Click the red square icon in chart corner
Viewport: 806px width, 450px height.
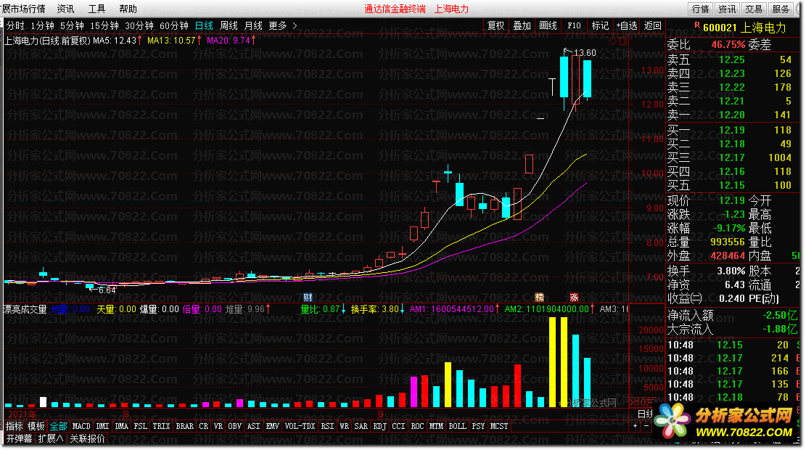pos(623,41)
